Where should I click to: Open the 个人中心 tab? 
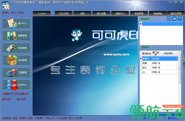42,14
